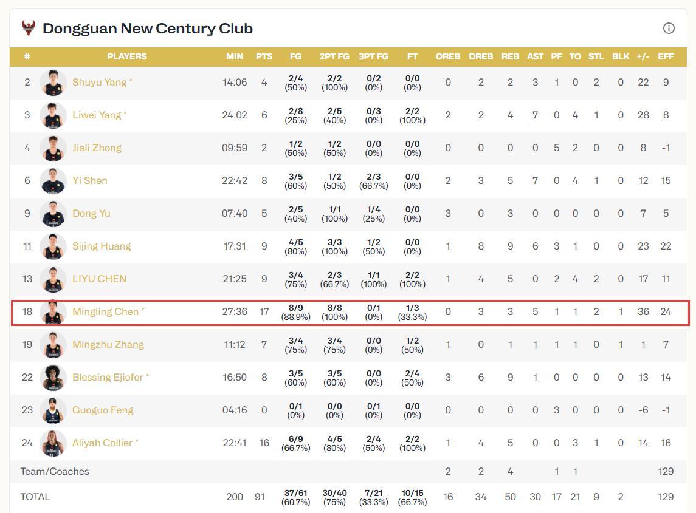This screenshot has height=513, width=696.
Task: Sort by the REB column header
Action: pyautogui.click(x=510, y=56)
